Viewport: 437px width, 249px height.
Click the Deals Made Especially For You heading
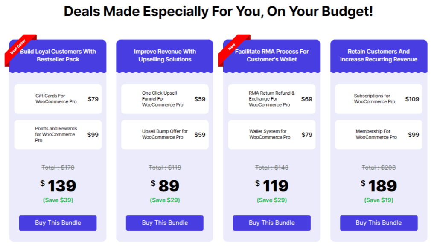(x=218, y=12)
